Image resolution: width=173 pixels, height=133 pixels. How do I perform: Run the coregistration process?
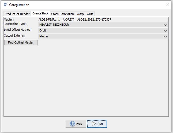97,124
